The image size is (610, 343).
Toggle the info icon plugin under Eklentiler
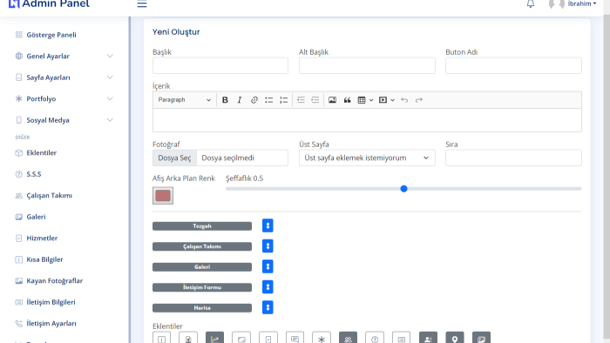[x=161, y=338]
